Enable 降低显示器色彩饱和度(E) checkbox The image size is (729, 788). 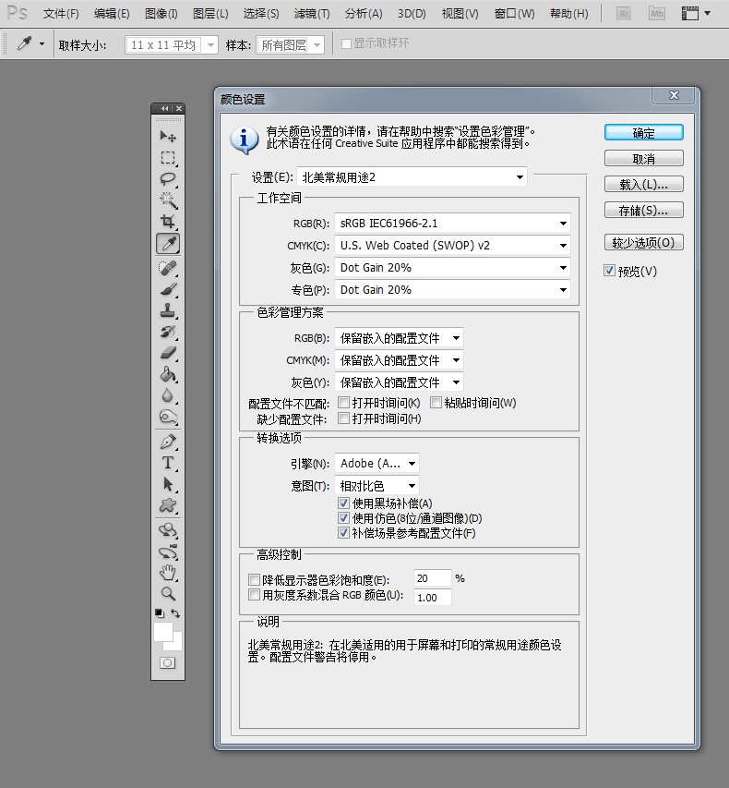tap(254, 580)
